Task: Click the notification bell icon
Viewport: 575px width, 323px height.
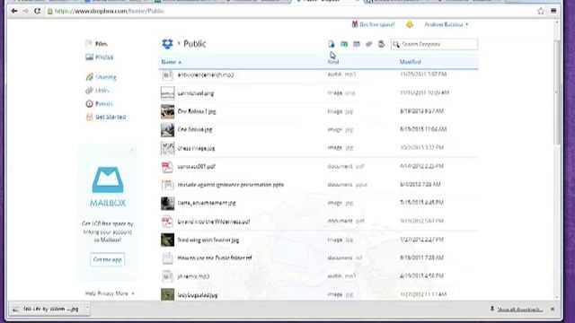Action: [x=410, y=24]
